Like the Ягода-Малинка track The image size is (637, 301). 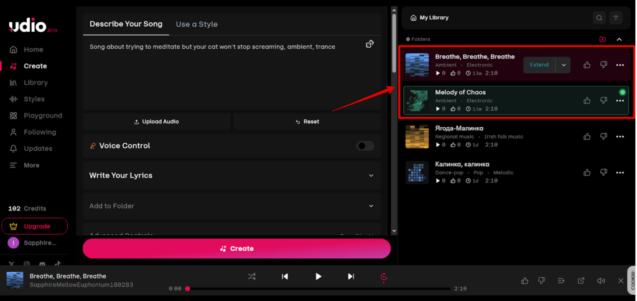(x=587, y=137)
